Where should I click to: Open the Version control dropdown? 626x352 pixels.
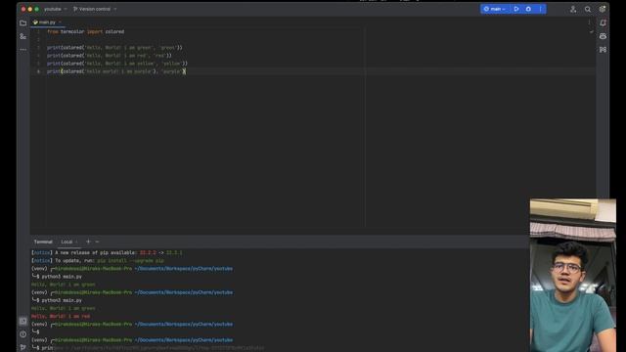click(x=95, y=9)
